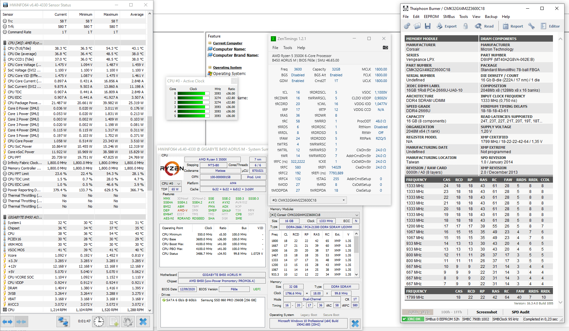The image size is (569, 331).
Task: Open Edit menu in Thaiphoon Burner
Action: [416, 17]
